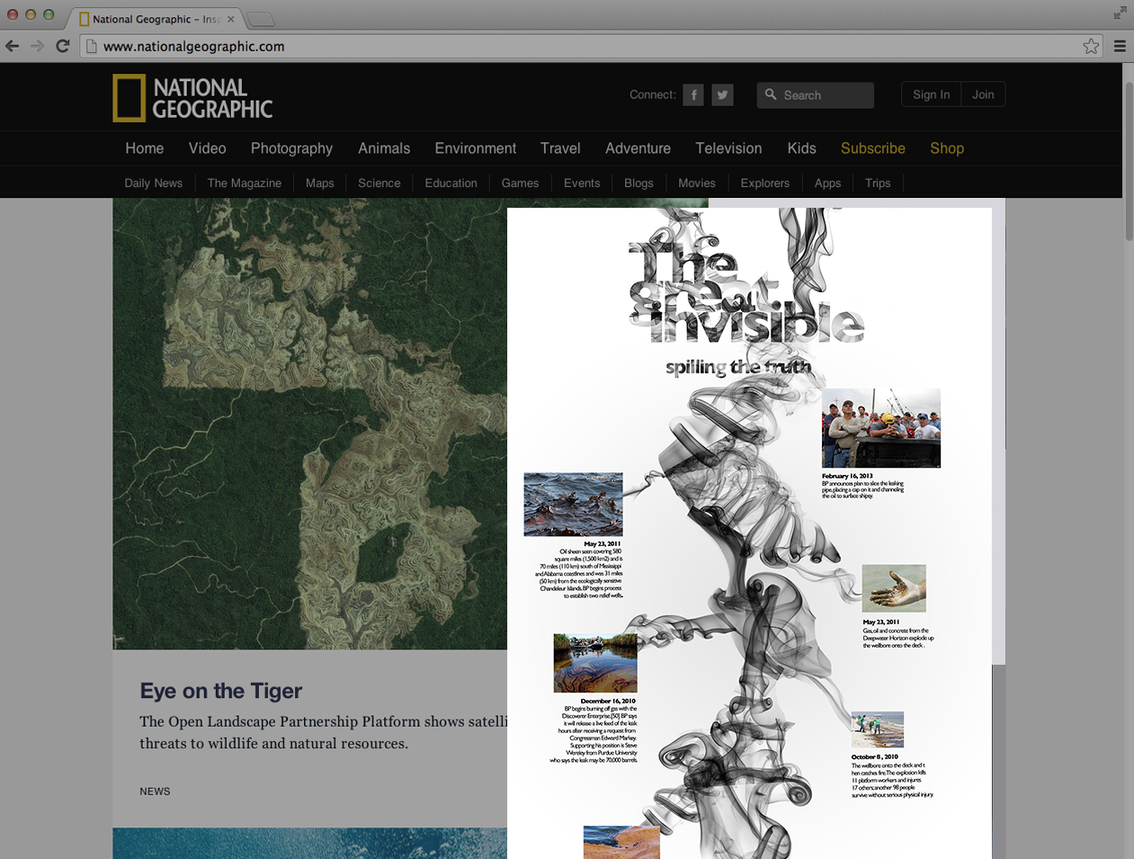Open National Geographic's Twitter icon
Screen dimensions: 1134x859
click(722, 94)
